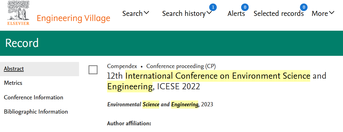Viewport: 343px width, 132px height.
Task: Tick the record selection checkbox
Action: click(x=93, y=70)
